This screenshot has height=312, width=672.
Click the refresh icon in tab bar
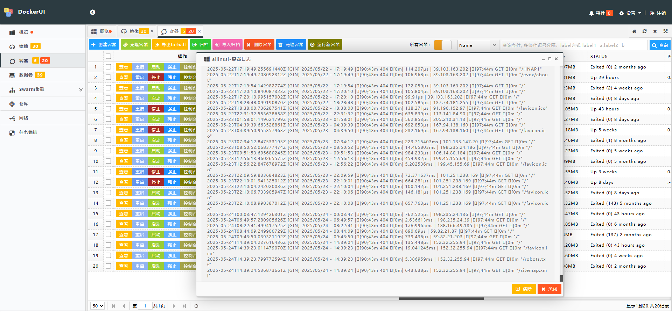(644, 31)
